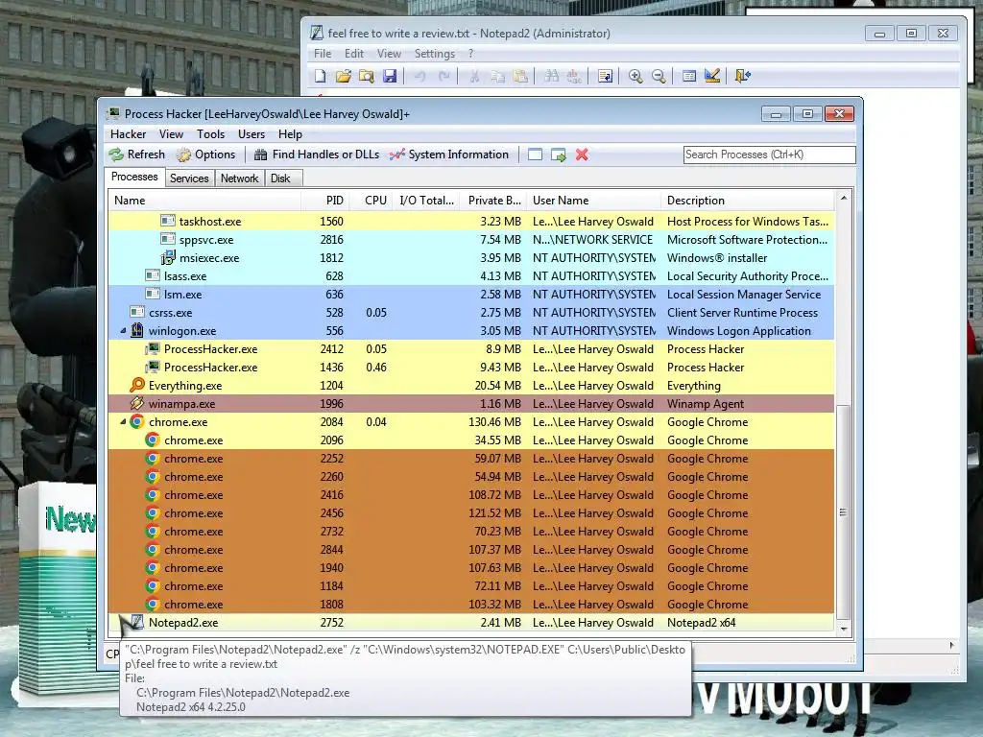The height and width of the screenshot is (737, 983).
Task: Open the Settings menu in Notepad2
Action: point(435,54)
